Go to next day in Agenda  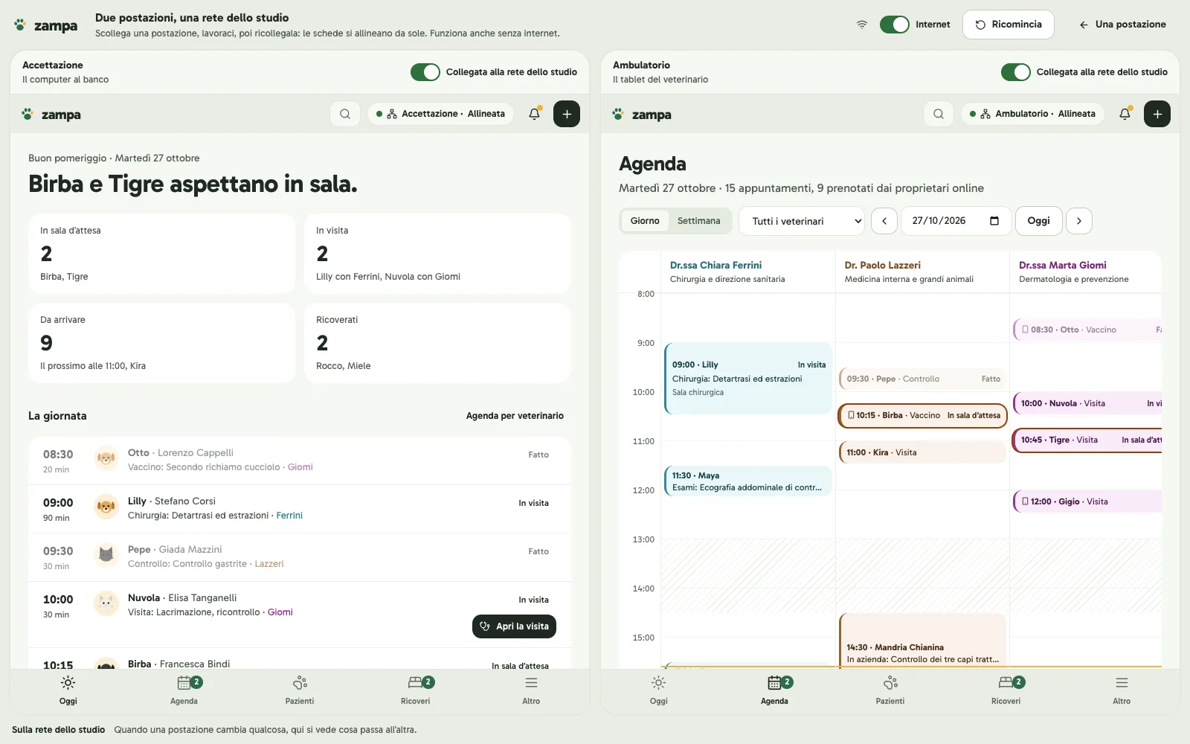1079,221
